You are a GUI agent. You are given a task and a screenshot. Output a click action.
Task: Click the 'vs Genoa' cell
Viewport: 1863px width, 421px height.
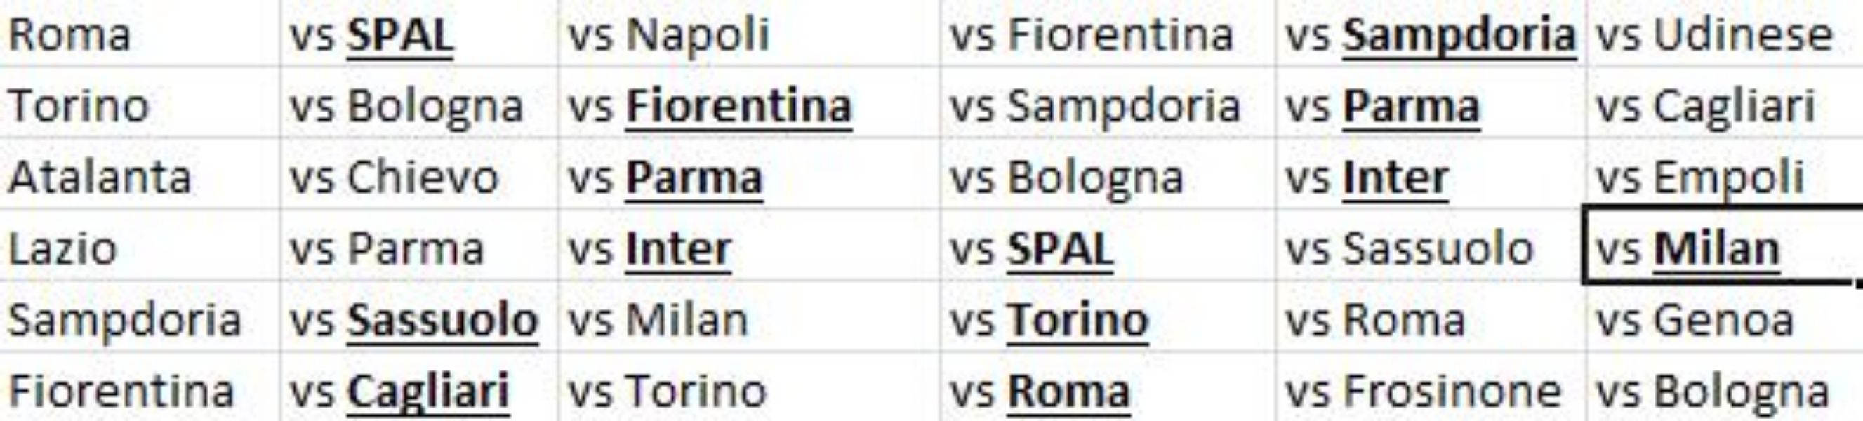point(1695,320)
